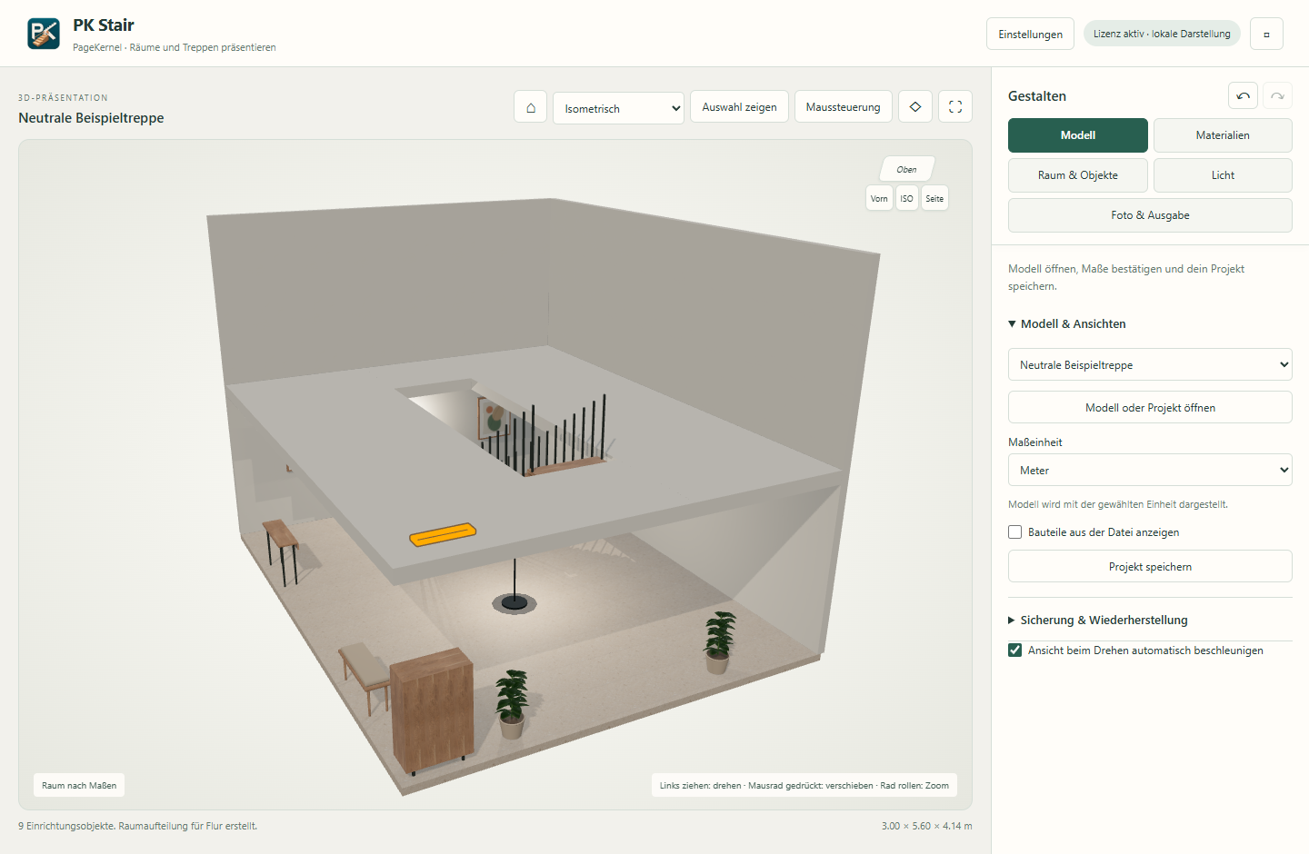Click the redo arrow in Gestalten
The image size is (1309, 854).
1277,95
